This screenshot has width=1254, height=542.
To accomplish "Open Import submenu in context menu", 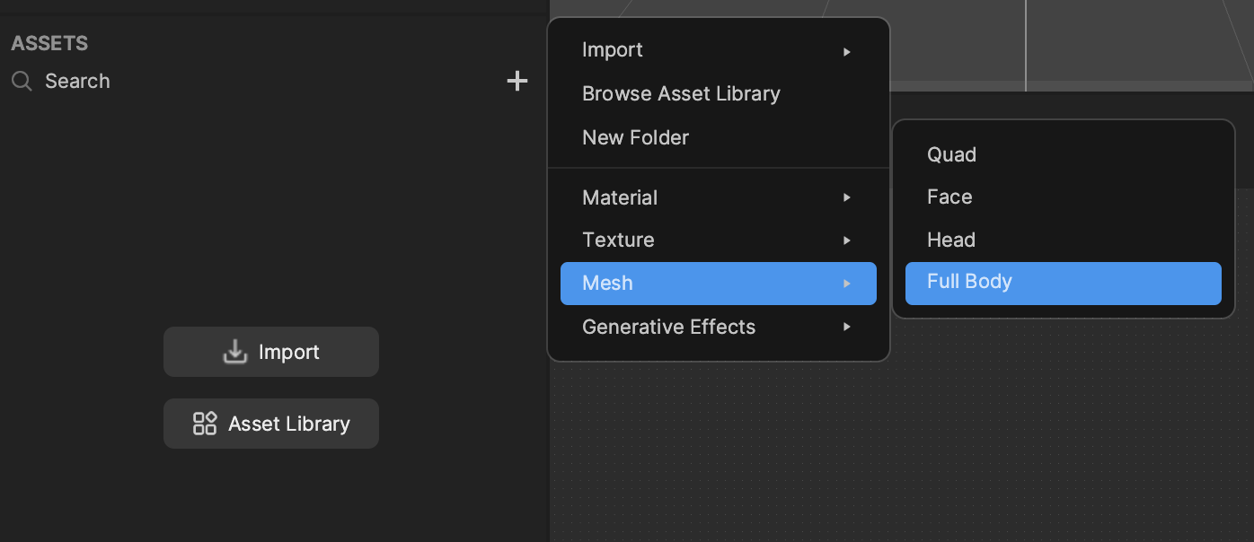I will pos(719,50).
